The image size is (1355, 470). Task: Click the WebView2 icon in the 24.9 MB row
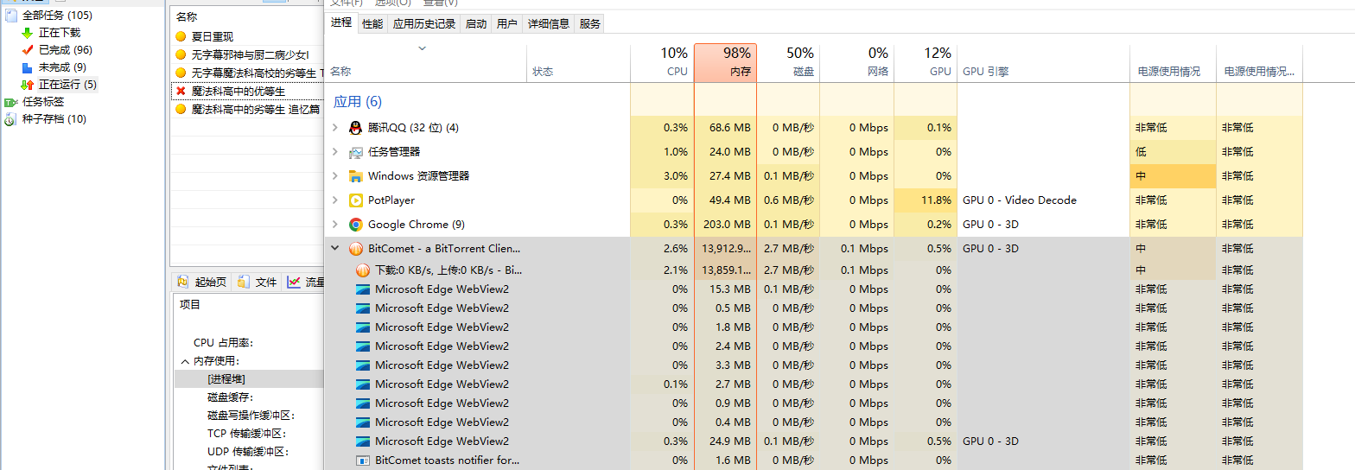pyautogui.click(x=363, y=441)
